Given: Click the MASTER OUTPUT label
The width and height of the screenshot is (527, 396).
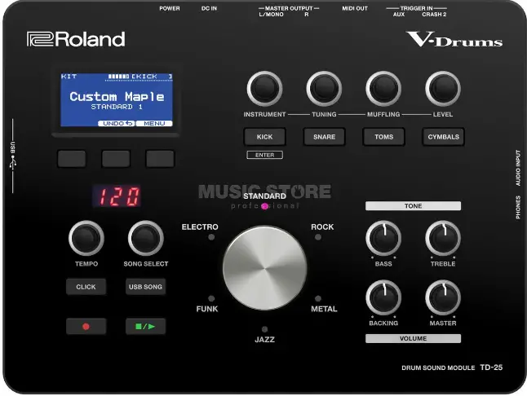Looking at the screenshot, I should coord(289,8).
